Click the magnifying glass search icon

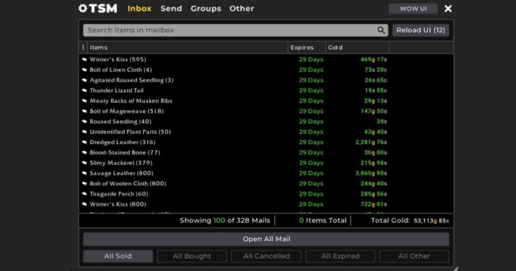[x=381, y=30]
